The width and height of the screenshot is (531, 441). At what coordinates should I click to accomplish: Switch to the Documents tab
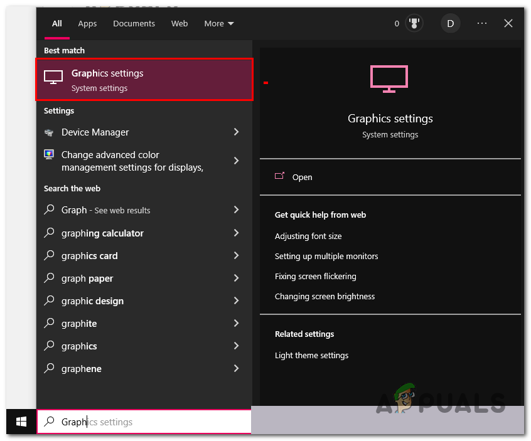(134, 24)
